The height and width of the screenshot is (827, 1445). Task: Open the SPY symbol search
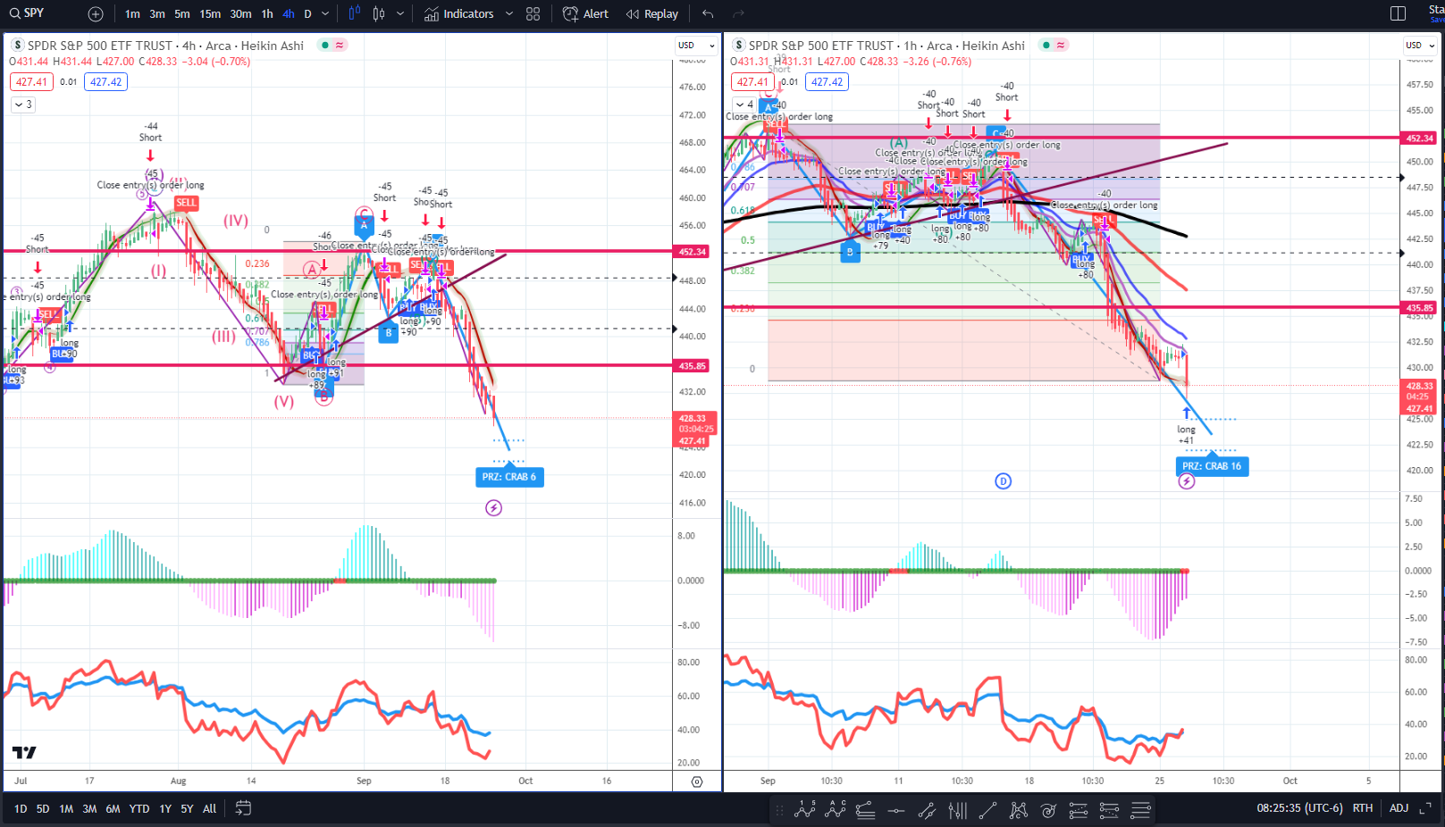click(27, 13)
